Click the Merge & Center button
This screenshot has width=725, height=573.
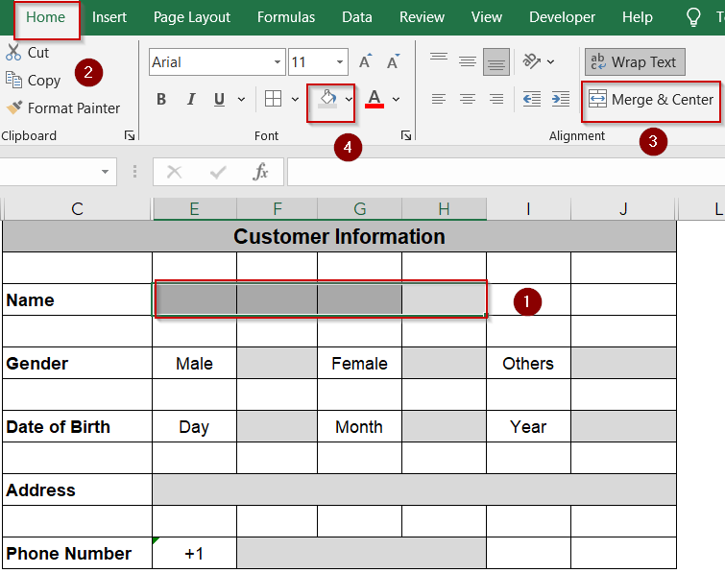(650, 100)
